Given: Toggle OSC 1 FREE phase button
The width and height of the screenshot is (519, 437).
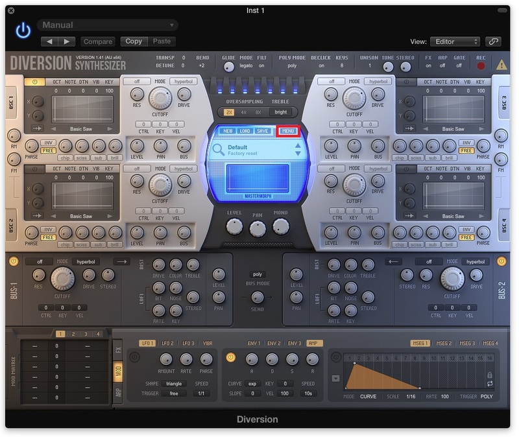Looking at the screenshot, I should 48,150.
